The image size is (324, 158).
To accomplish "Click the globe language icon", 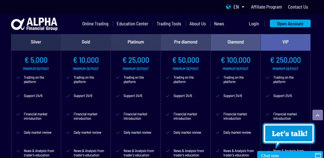I will (x=228, y=7).
